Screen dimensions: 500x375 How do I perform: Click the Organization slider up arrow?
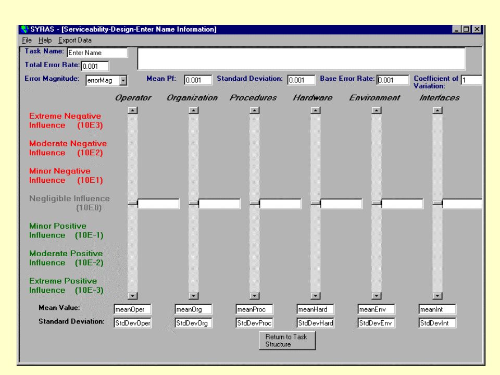[x=194, y=110]
